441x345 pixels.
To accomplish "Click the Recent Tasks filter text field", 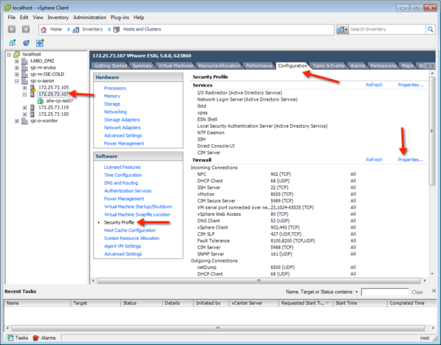I will pyautogui.click(x=385, y=292).
